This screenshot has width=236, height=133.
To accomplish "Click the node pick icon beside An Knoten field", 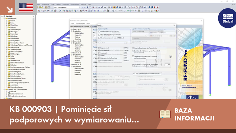I will (x=126, y=43).
